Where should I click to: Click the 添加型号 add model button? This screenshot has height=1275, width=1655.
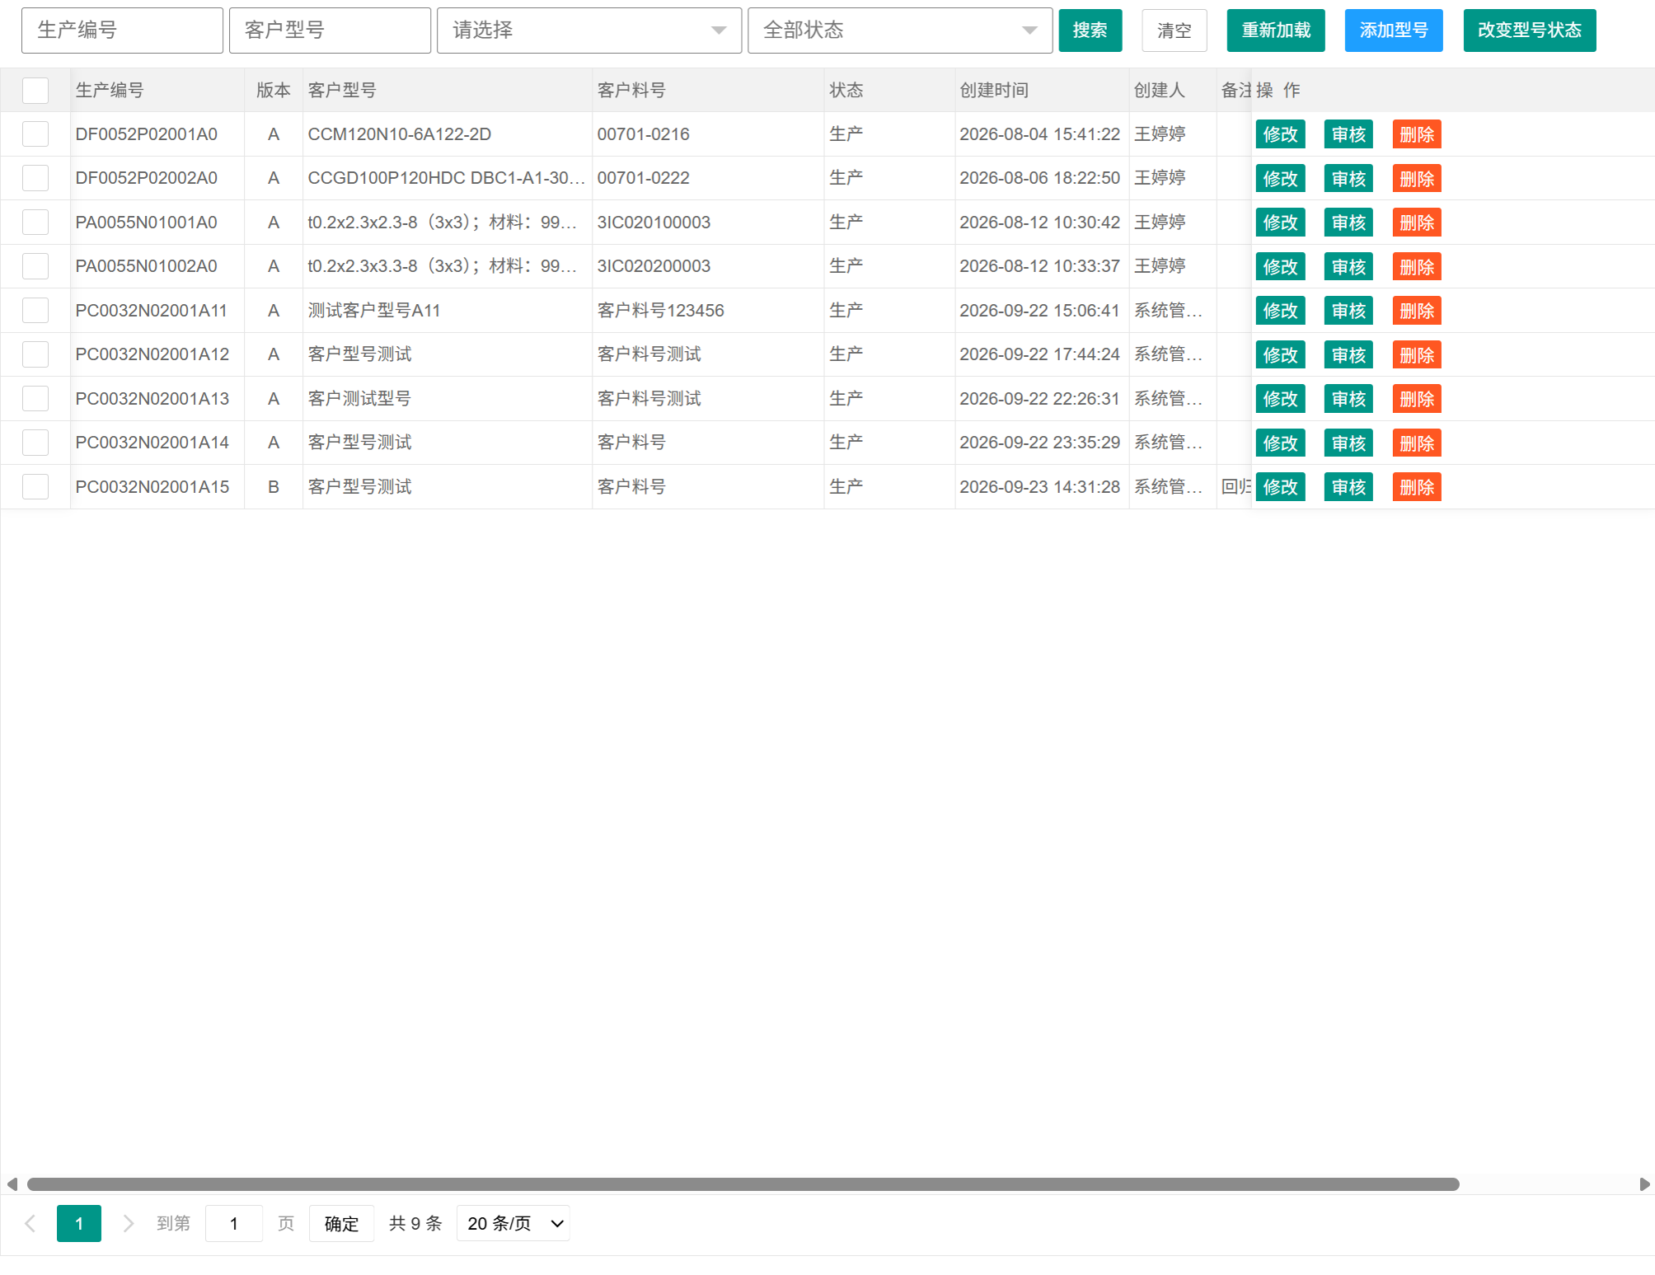(1393, 30)
